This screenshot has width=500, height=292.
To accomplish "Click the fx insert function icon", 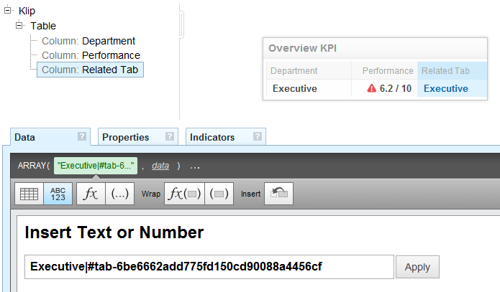I will (x=91, y=194).
